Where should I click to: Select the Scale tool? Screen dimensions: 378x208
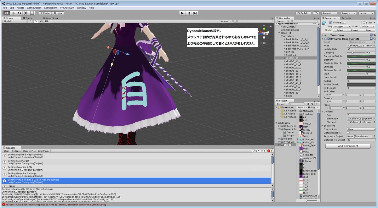[x=26, y=13]
